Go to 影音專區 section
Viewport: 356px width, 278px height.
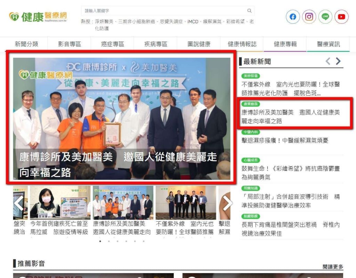70,44
